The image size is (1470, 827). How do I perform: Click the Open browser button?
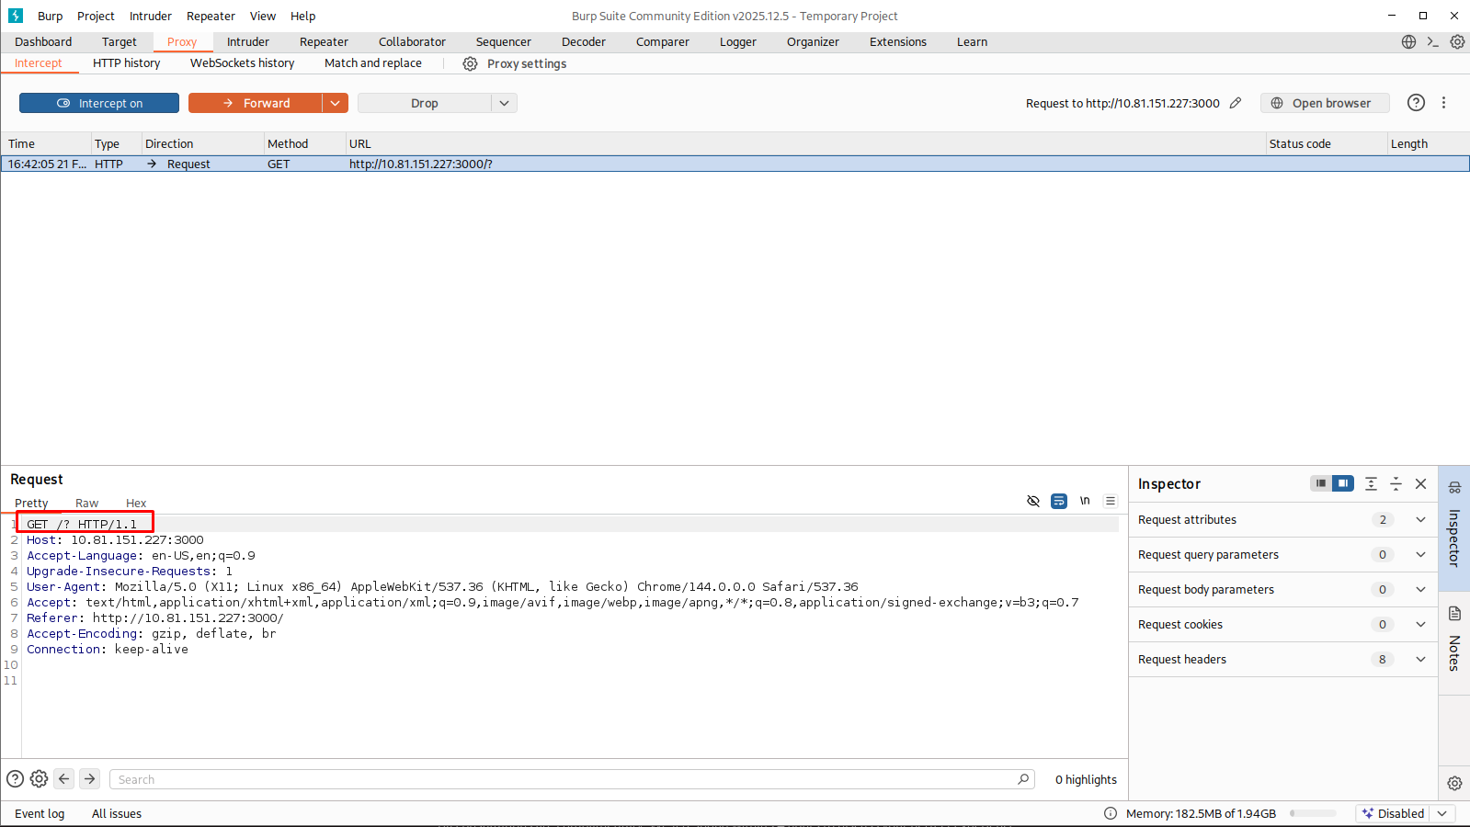[x=1325, y=103]
